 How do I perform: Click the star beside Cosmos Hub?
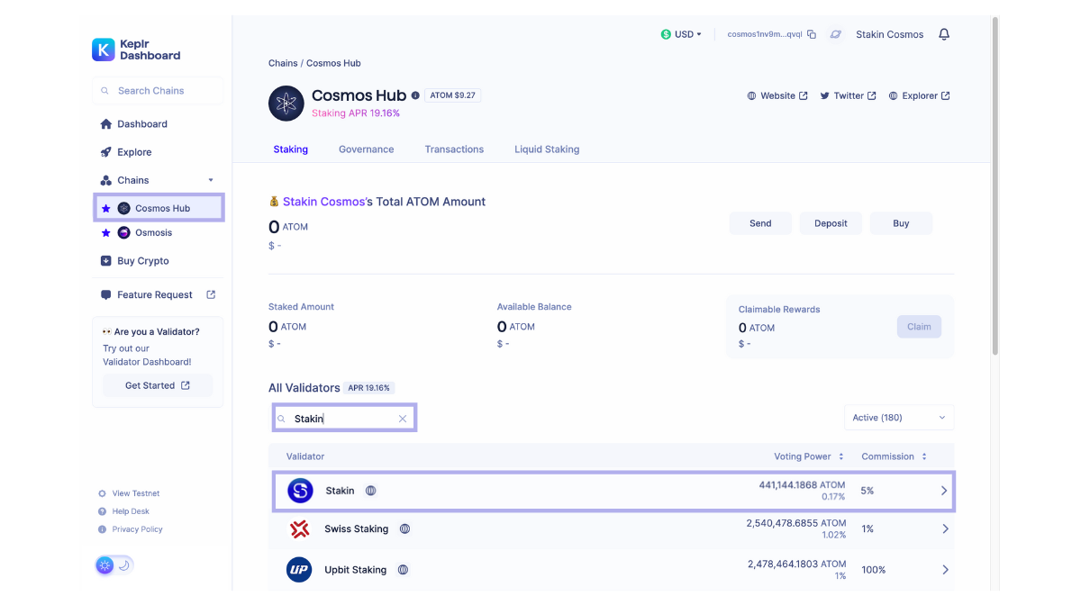pos(105,208)
